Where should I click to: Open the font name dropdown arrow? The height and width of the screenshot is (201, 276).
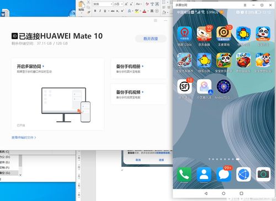point(112,4)
